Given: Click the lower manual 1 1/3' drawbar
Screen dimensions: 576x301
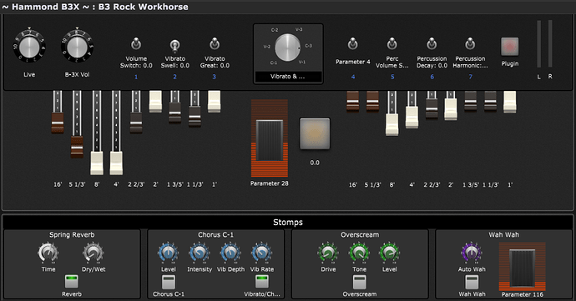Looking at the screenshot, I should (x=490, y=102).
